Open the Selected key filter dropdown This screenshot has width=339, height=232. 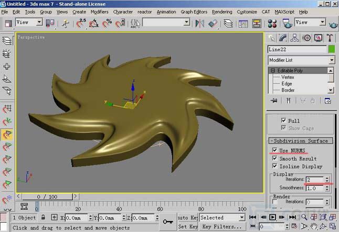point(242,217)
